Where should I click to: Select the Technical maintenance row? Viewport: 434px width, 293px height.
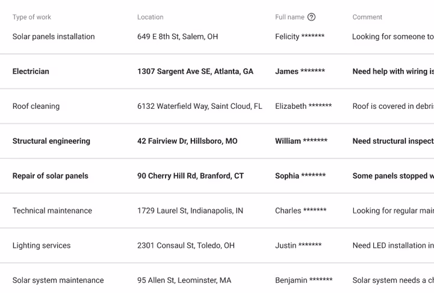52,211
